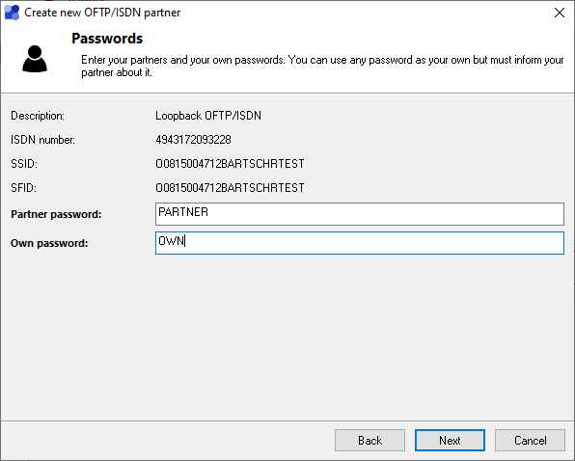
Task: Focus the Partner password field
Action: [359, 214]
